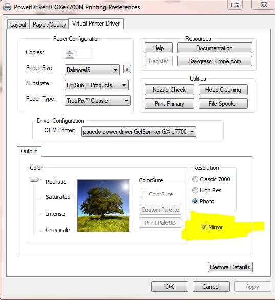Click the plus icon beside Paper Size
The height and width of the screenshot is (300, 275).
127,70
